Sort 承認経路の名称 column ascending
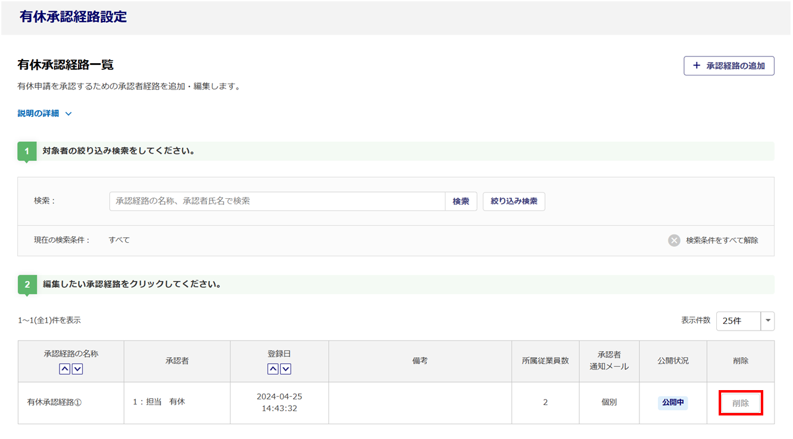 click(64, 369)
